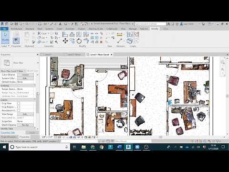This screenshot has width=229, height=172.
Task: Open the Floor Plan Level 1 New instance dropdown
Action: pos(24,71)
